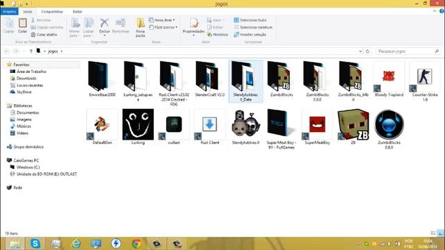Screen dimensions: 445x250
Task: Go up one folder level
Action: (31, 51)
